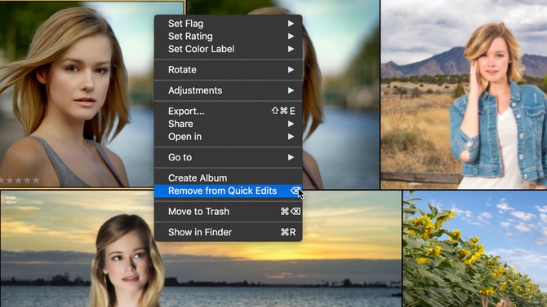Open the 'Open in' submenu
Viewport: 547px width, 307px height.
(228, 137)
